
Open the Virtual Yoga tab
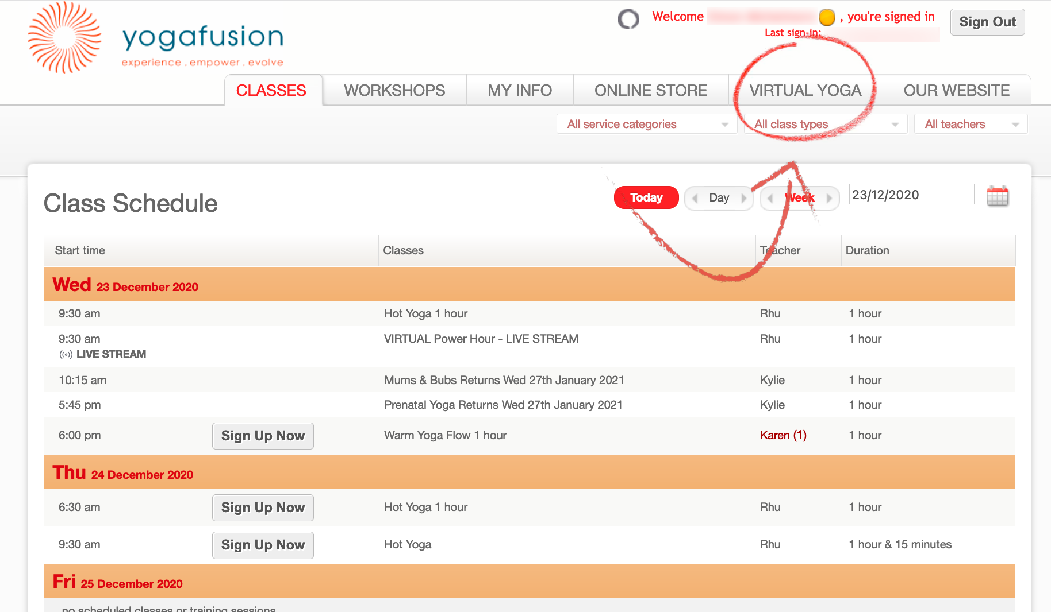click(805, 90)
